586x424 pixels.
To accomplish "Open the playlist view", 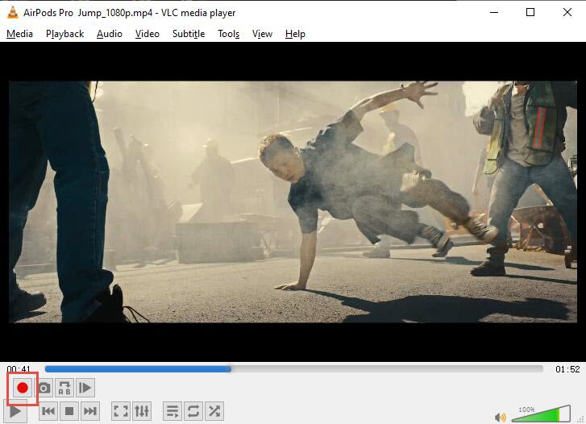I will (172, 411).
